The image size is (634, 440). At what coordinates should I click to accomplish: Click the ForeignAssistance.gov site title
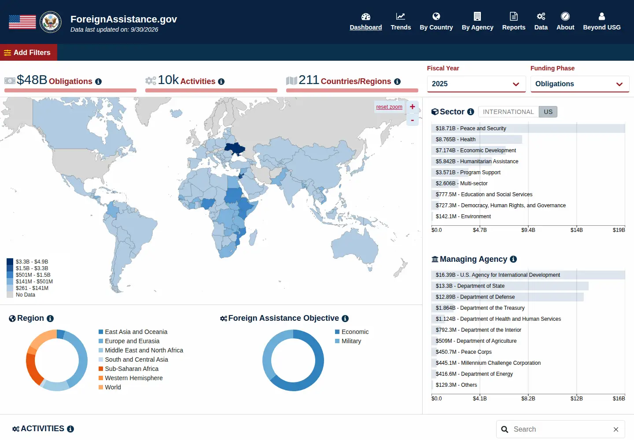coord(124,19)
